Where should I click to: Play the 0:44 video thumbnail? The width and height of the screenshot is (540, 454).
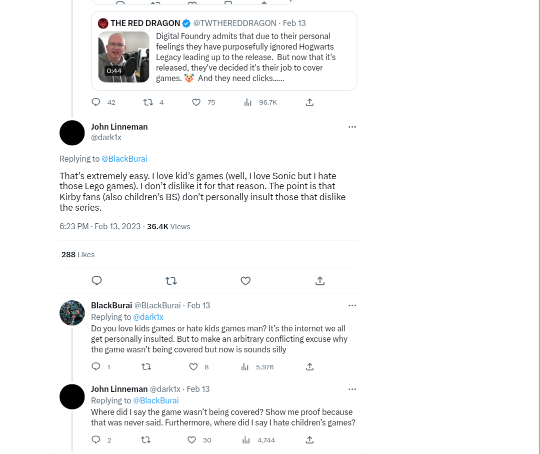pyautogui.click(x=123, y=57)
